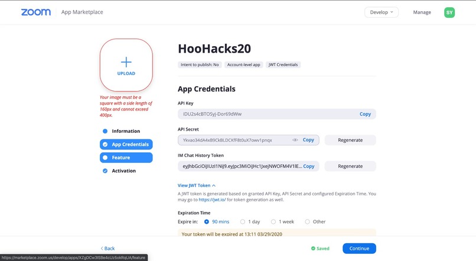Click the Intent to publish: No tag
This screenshot has width=476, height=261.
point(200,64)
